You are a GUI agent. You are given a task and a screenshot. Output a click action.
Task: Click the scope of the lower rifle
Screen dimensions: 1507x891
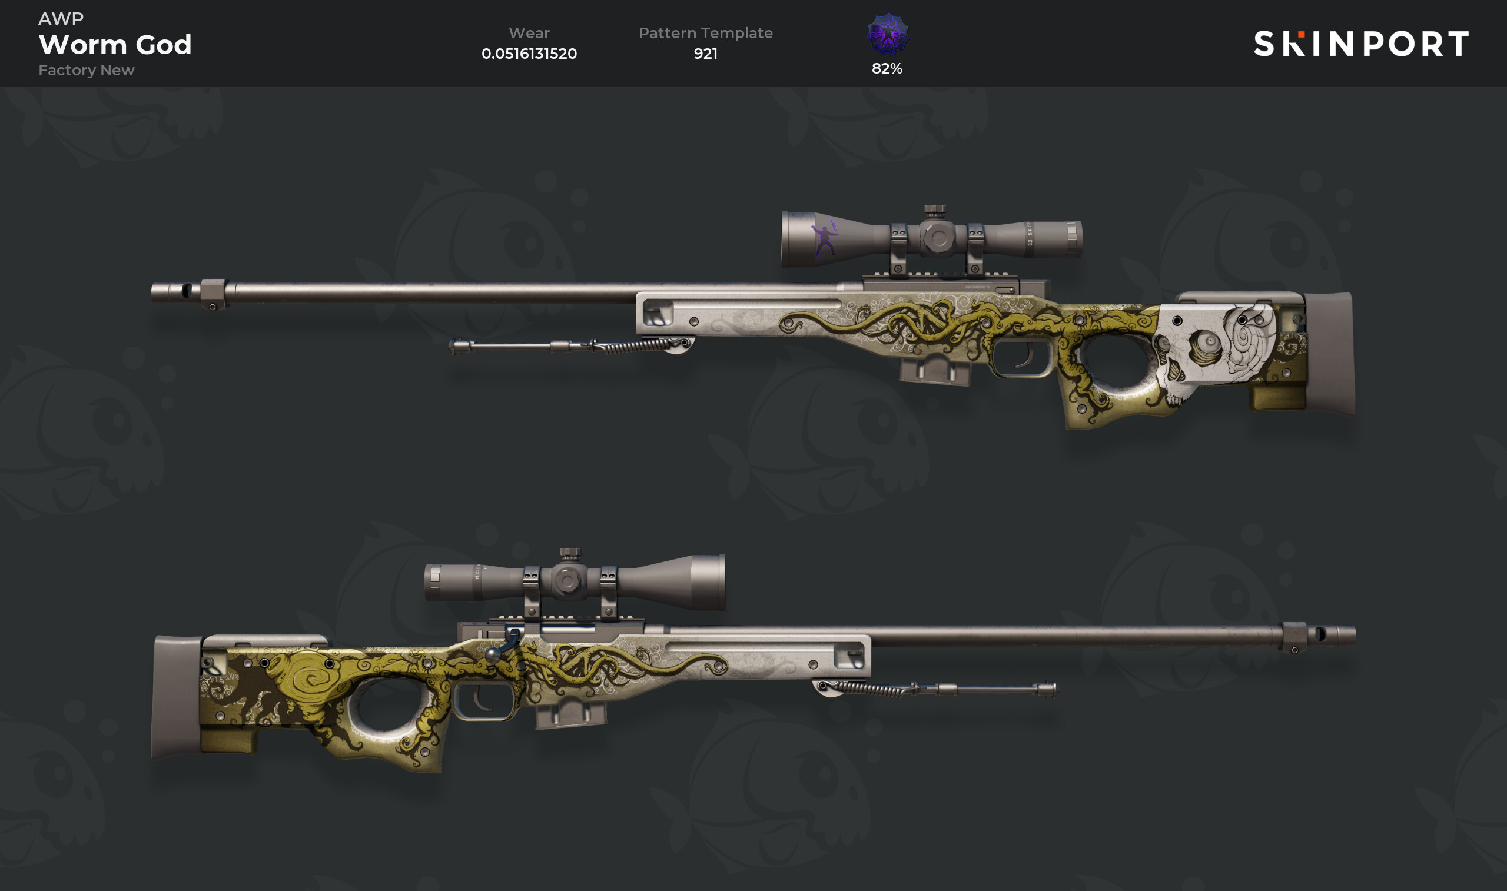(575, 581)
